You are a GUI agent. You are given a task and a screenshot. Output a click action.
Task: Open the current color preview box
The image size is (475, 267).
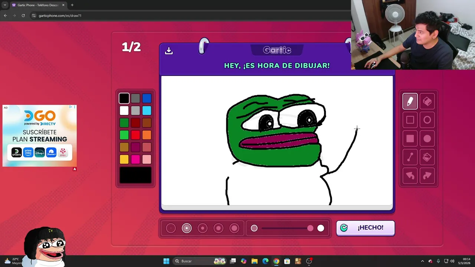pyautogui.click(x=135, y=175)
